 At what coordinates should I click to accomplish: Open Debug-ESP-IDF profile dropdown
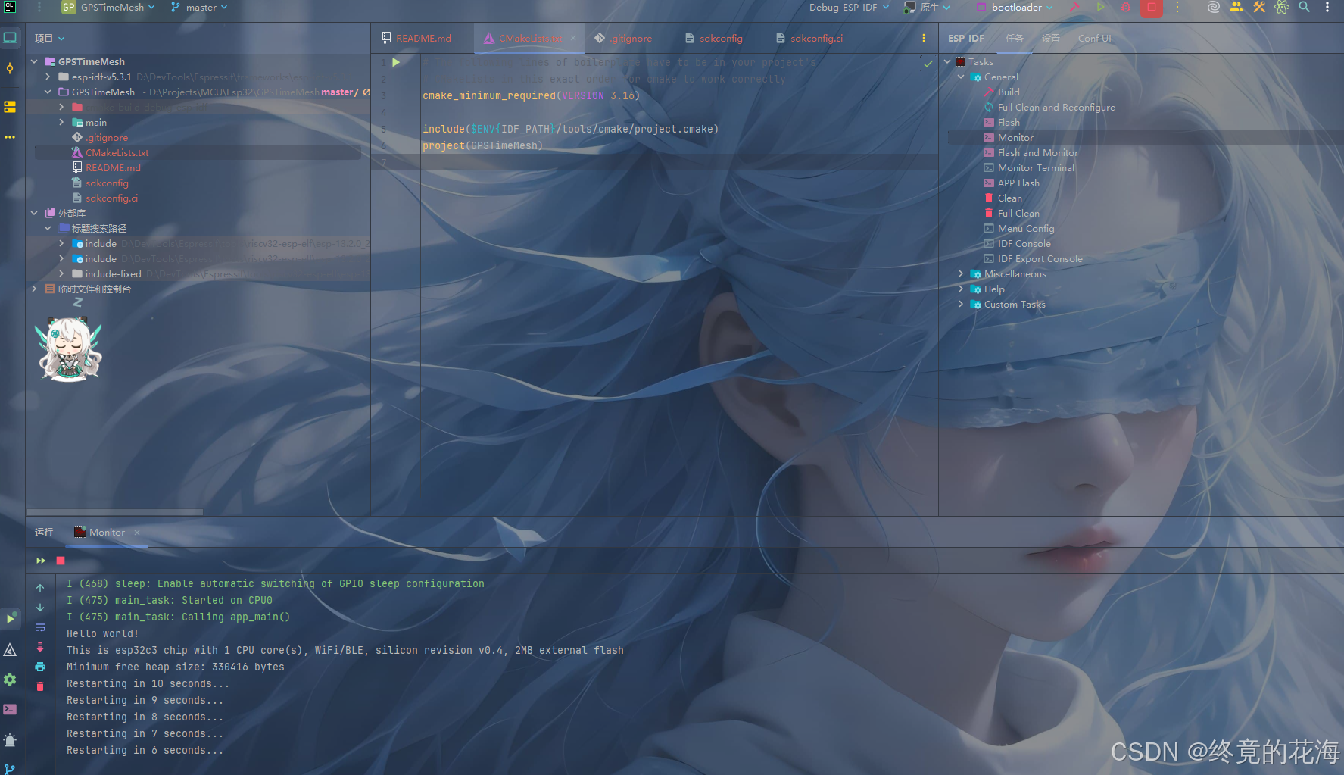[849, 8]
